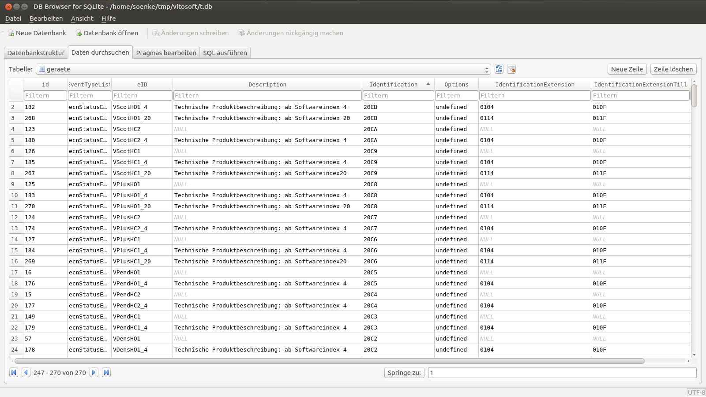Advance to the next record set
706x397 pixels.
(x=94, y=372)
